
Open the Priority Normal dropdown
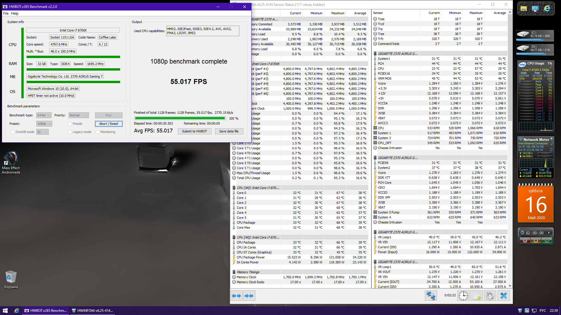79,115
